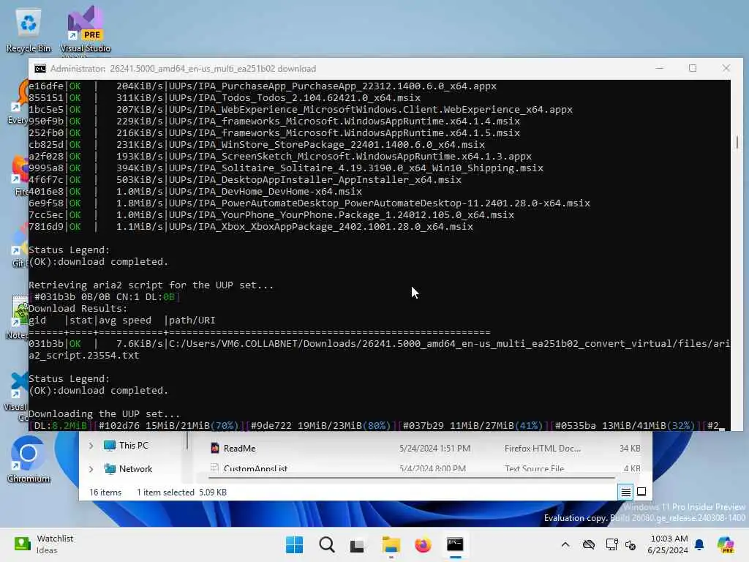Select the Command Prompt taskbar icon
The height and width of the screenshot is (562, 749).
tap(455, 544)
